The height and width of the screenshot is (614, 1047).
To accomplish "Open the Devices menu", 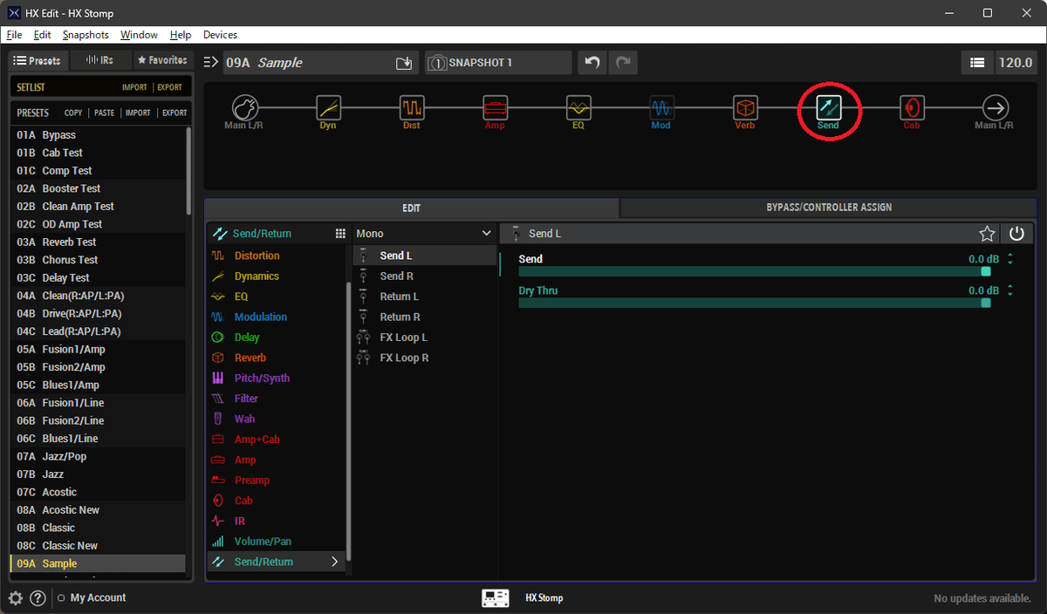I will point(220,35).
